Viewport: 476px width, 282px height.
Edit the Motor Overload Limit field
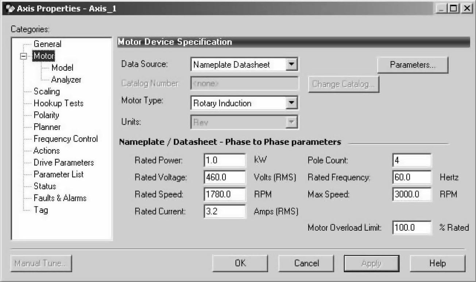[412, 228]
